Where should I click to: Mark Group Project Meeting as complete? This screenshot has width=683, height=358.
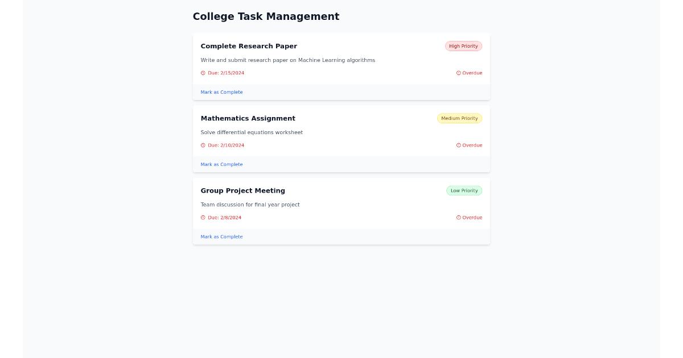point(221,236)
